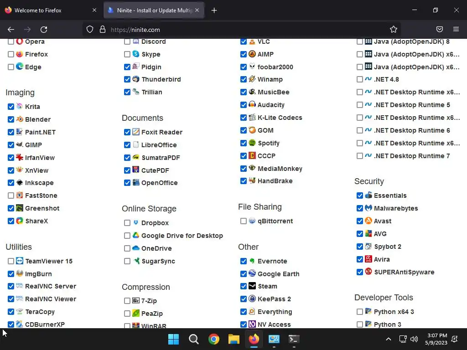Save the page to Pocket
This screenshot has width=467, height=350.
[x=439, y=29]
